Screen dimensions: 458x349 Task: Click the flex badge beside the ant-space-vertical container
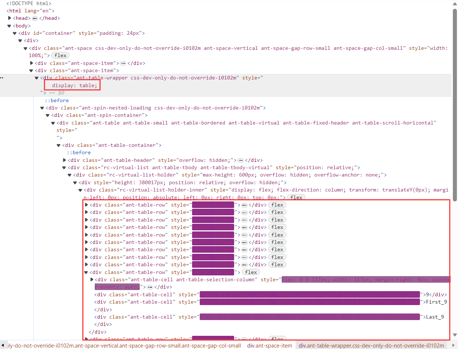tap(60, 55)
